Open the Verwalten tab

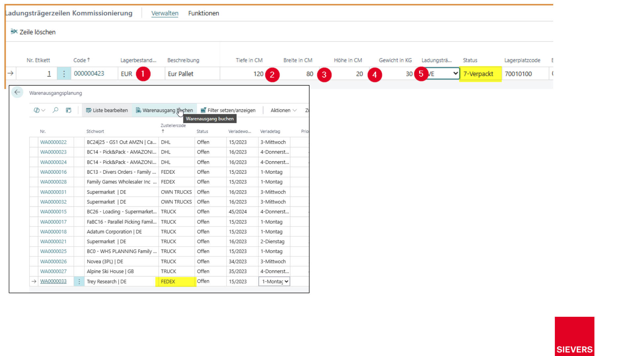[165, 13]
